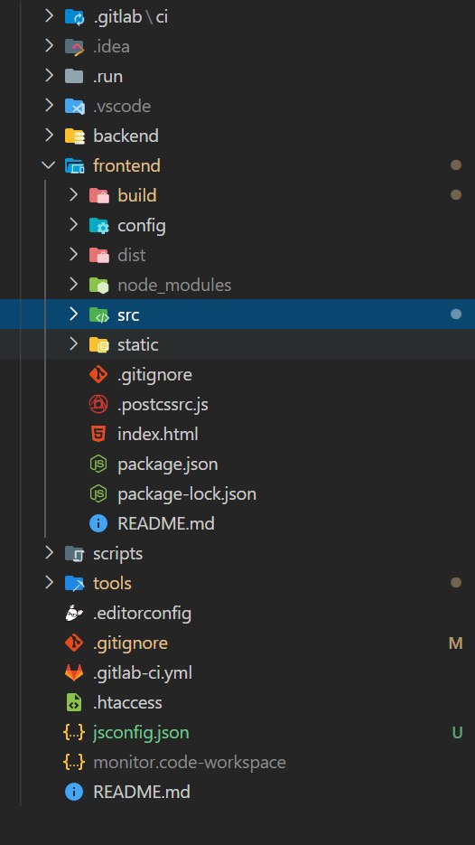Select the node_modules folder name
Image resolution: width=475 pixels, height=845 pixels.
(x=174, y=285)
